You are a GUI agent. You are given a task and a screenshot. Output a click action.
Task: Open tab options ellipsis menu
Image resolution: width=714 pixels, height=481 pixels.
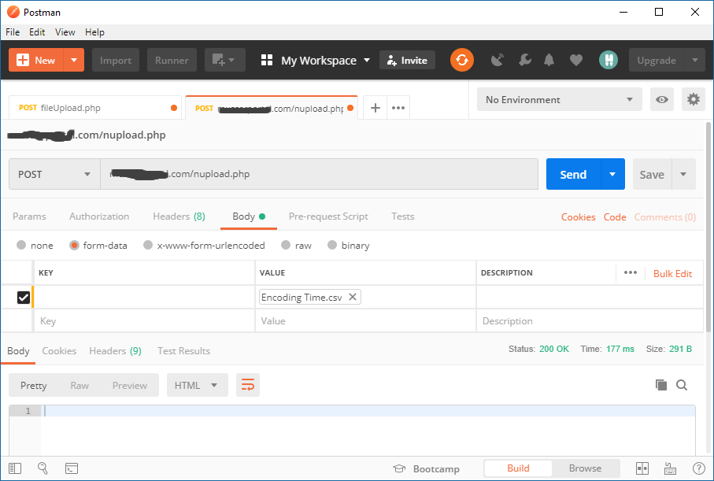(x=398, y=108)
